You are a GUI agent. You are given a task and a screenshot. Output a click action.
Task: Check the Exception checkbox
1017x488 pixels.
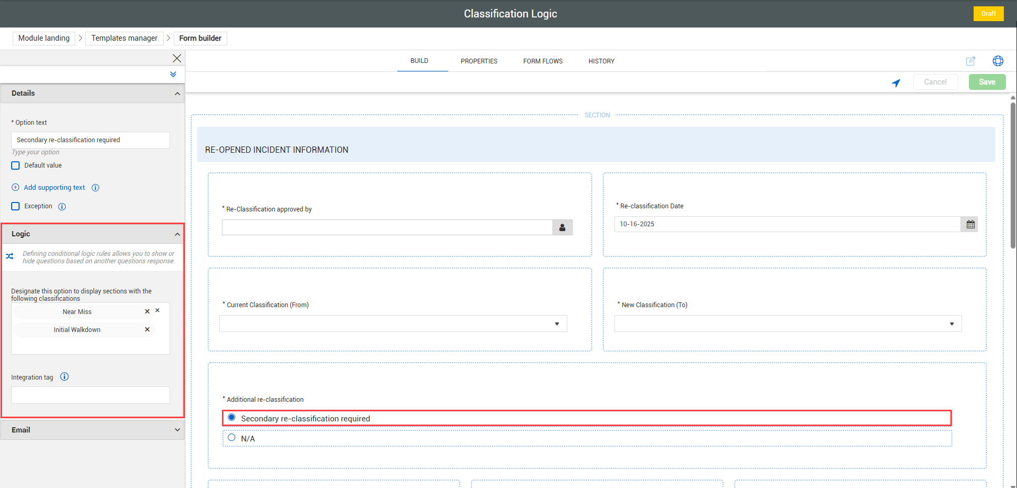point(16,206)
